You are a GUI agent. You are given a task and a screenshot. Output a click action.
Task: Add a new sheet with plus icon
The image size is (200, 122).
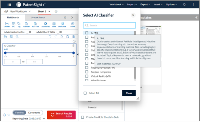pos(56,11)
